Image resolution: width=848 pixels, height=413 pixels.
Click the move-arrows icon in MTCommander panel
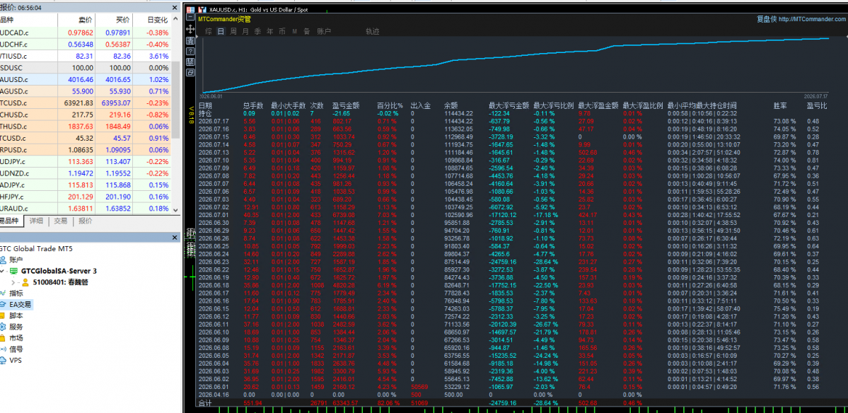(x=190, y=29)
